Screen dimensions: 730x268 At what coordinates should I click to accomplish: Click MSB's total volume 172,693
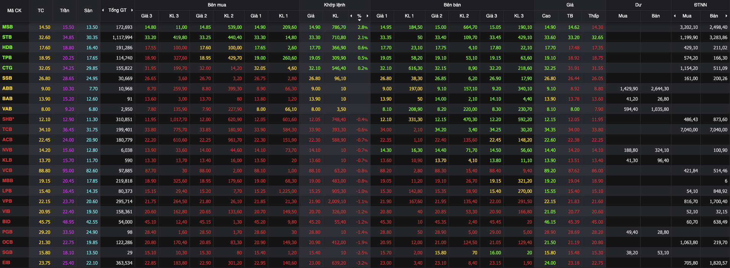click(x=124, y=27)
